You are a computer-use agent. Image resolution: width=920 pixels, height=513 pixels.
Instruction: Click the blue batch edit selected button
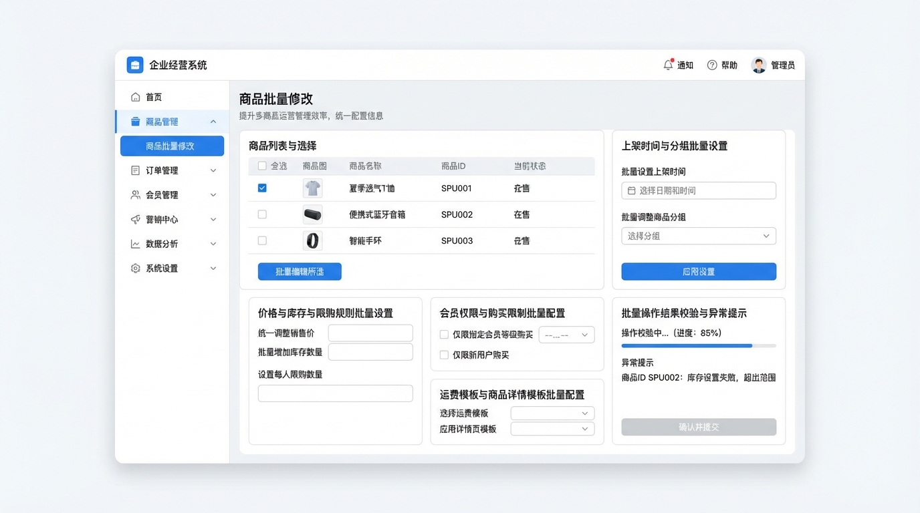300,271
